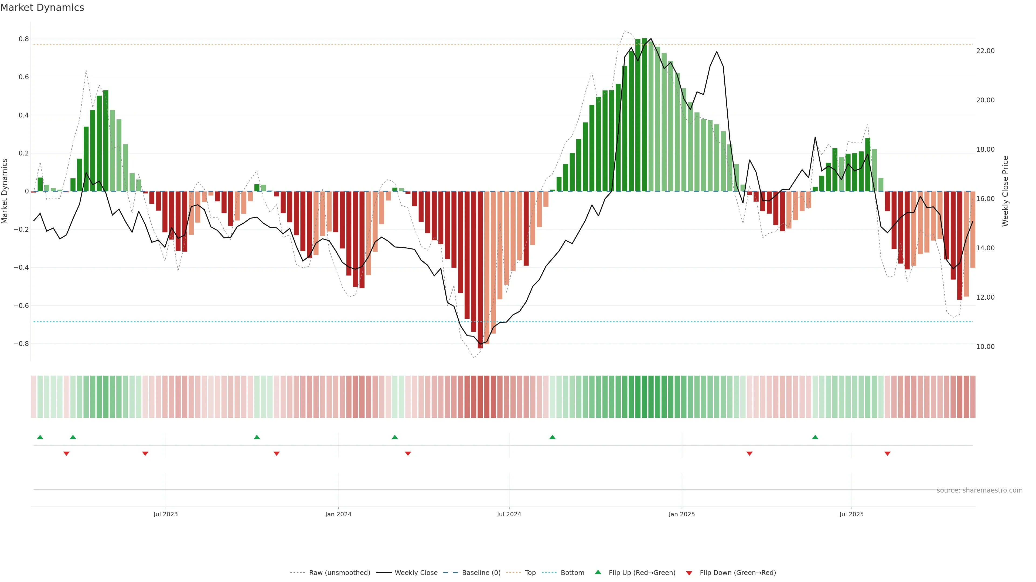Viewport: 1036px width, 582px height.
Task: Click the green triangle in the Flip Up legend
Action: coord(598,572)
